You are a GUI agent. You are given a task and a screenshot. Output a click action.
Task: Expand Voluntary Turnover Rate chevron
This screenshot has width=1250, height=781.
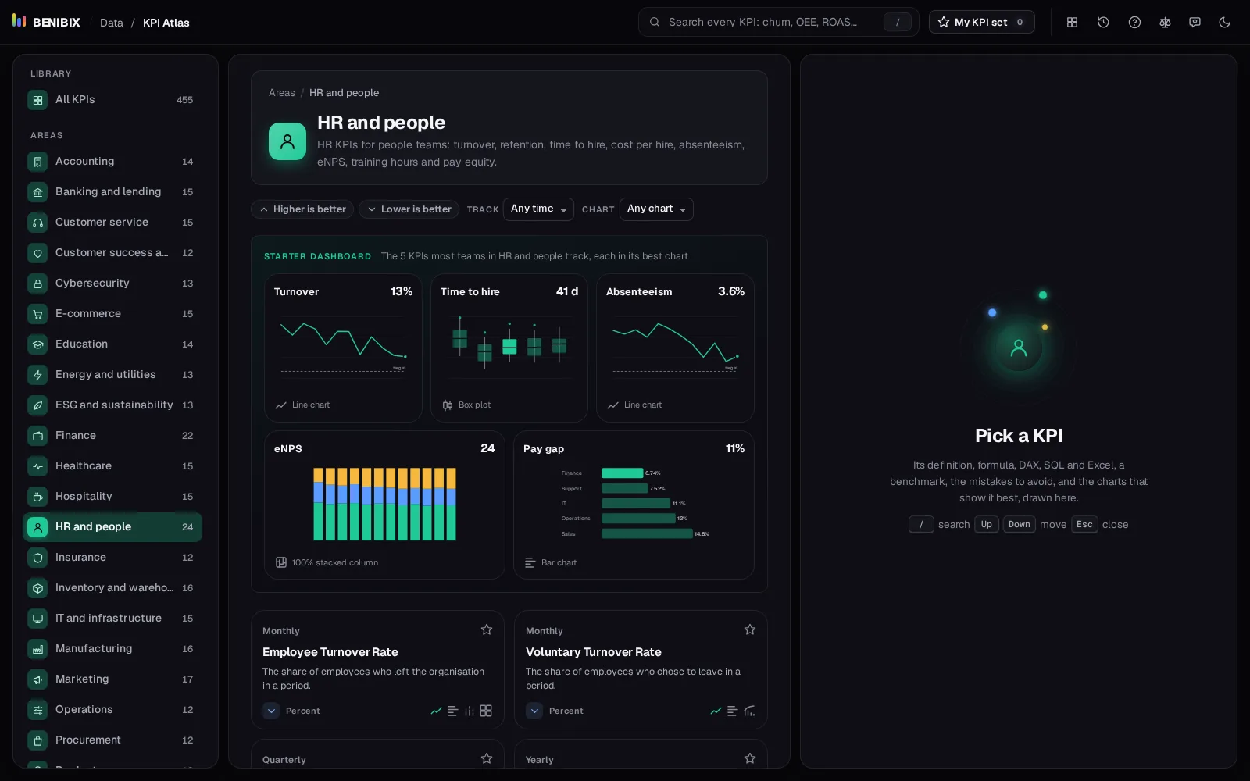coord(534,711)
